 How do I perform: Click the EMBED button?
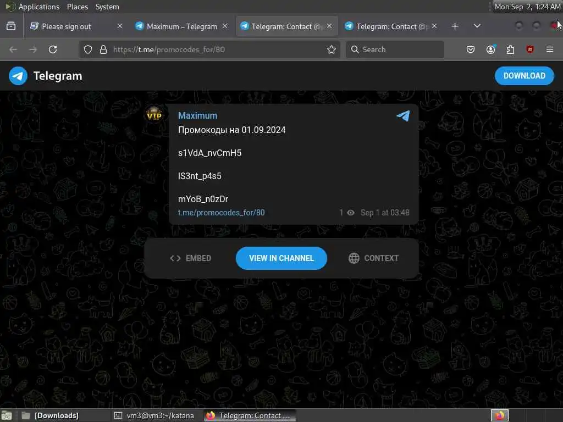click(x=190, y=258)
